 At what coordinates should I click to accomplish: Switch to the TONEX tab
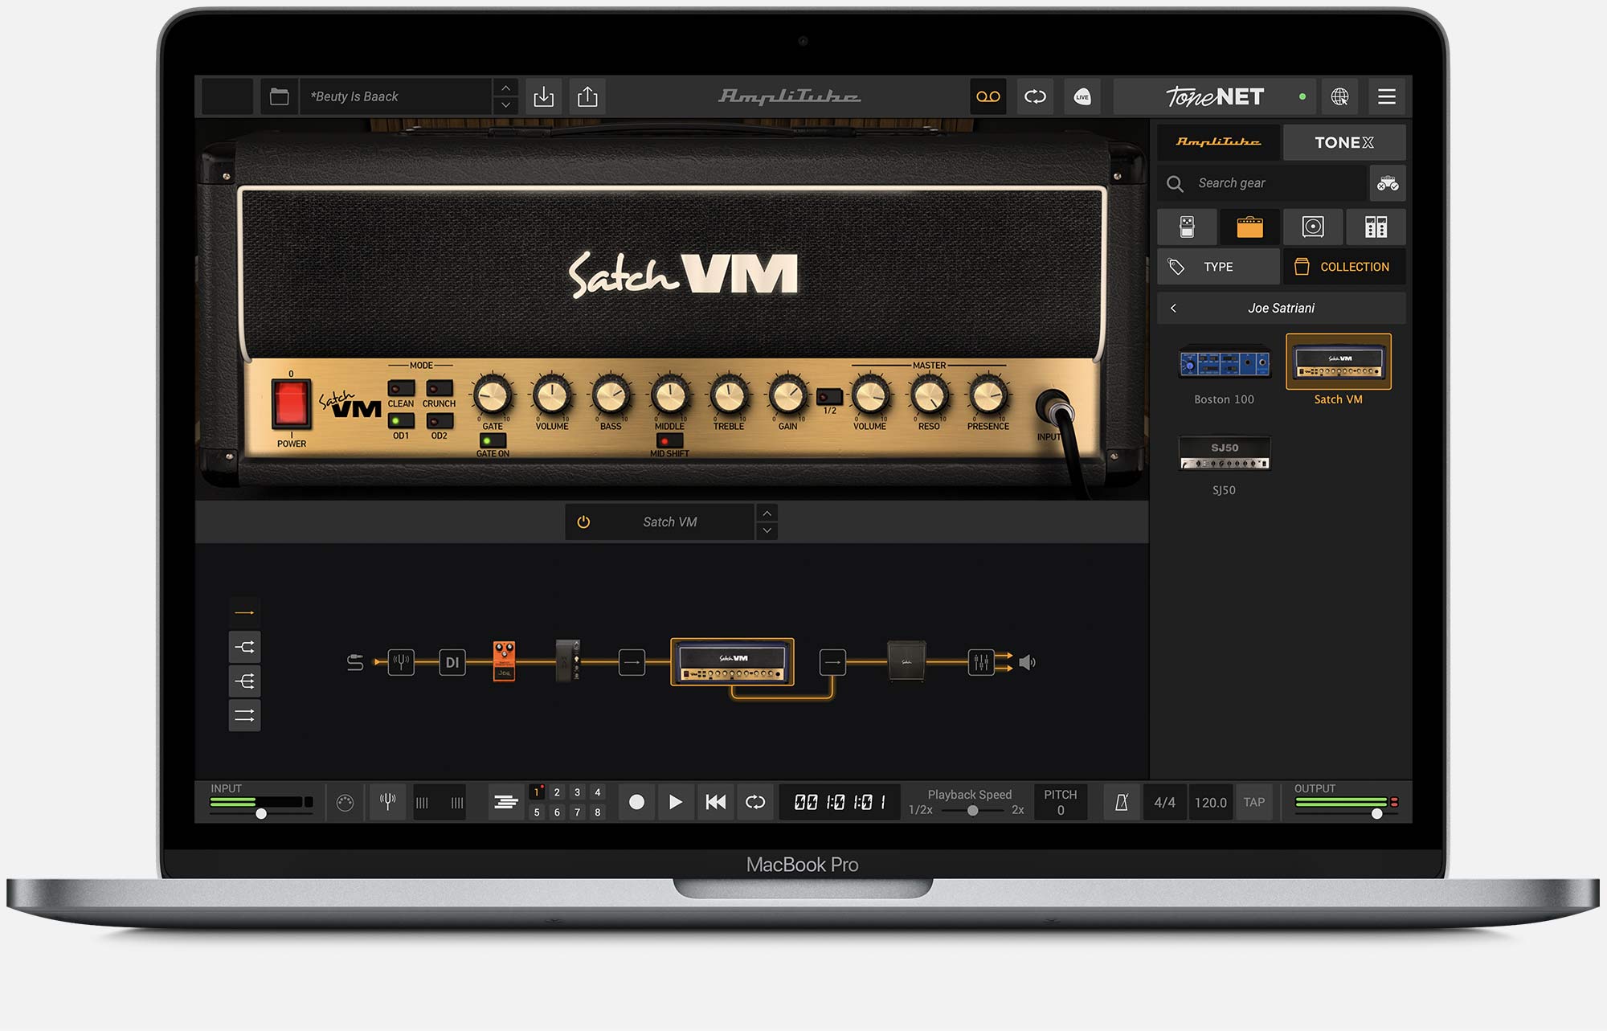1343,142
